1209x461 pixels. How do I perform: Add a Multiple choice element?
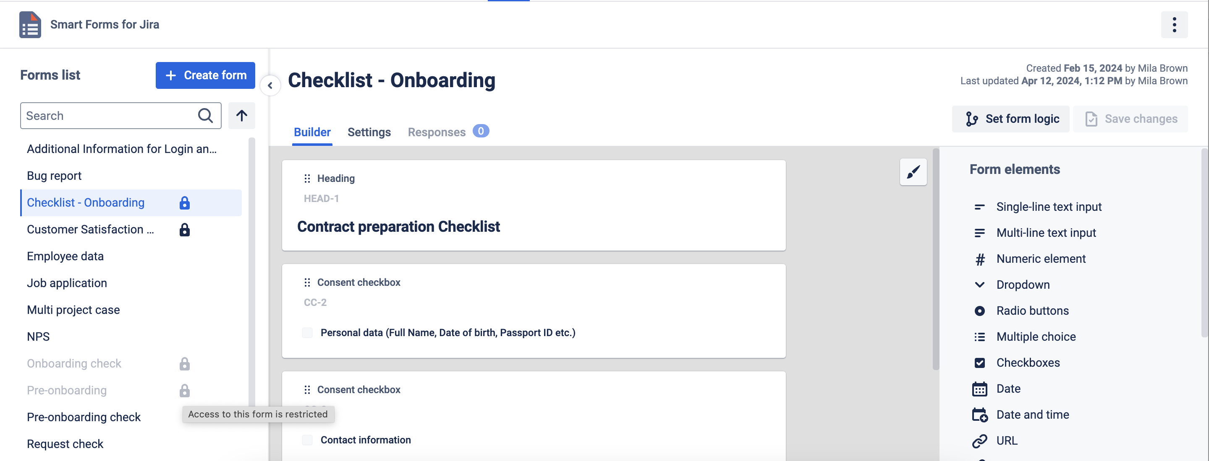click(1036, 337)
